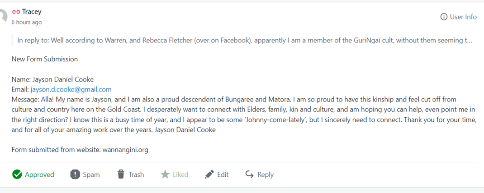Click the Trash bin icon
Screen dimensions: 484x193
(x=121, y=175)
